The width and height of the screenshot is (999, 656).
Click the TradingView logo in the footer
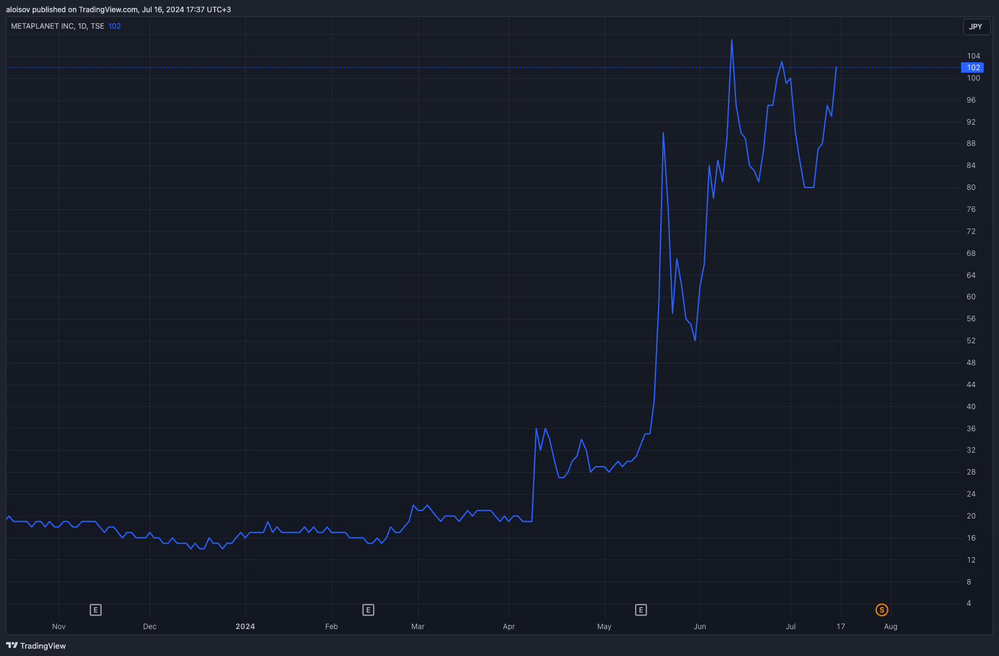pyautogui.click(x=36, y=646)
